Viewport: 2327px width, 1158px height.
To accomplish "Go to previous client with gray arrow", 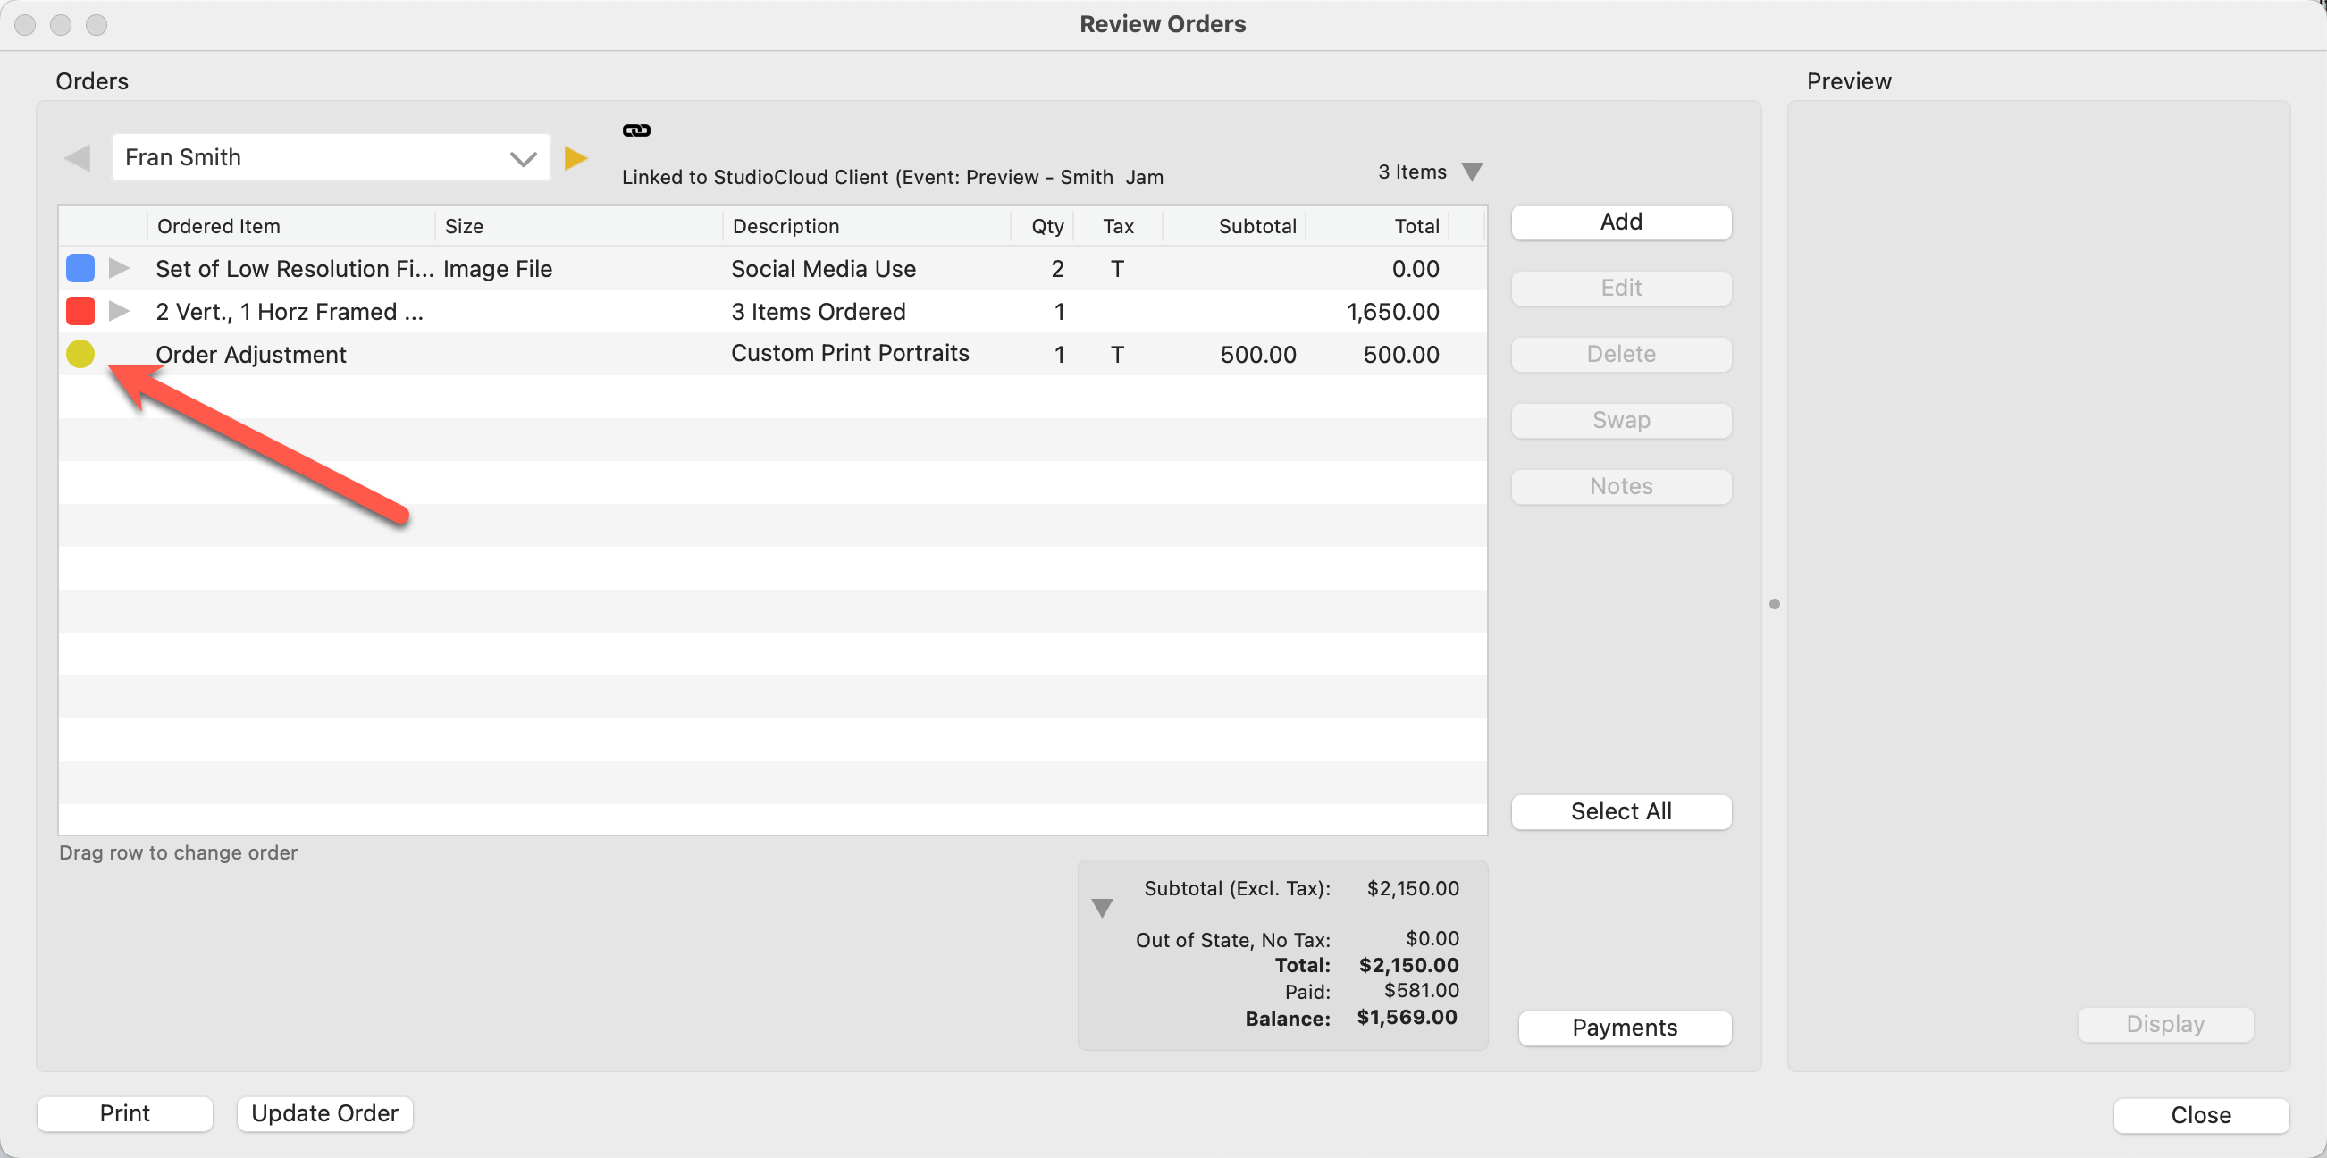I will pos(78,158).
